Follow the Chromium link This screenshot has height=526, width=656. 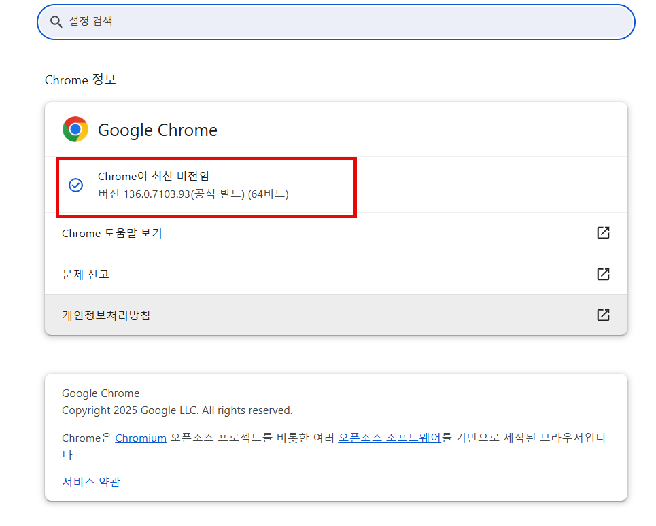coord(141,438)
